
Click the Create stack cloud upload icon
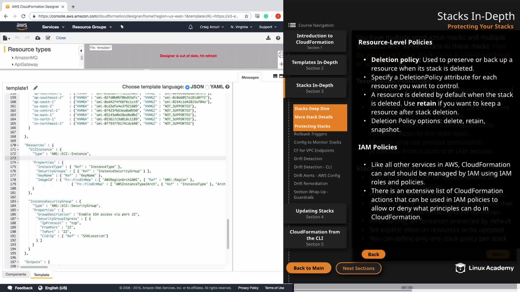pos(38,38)
